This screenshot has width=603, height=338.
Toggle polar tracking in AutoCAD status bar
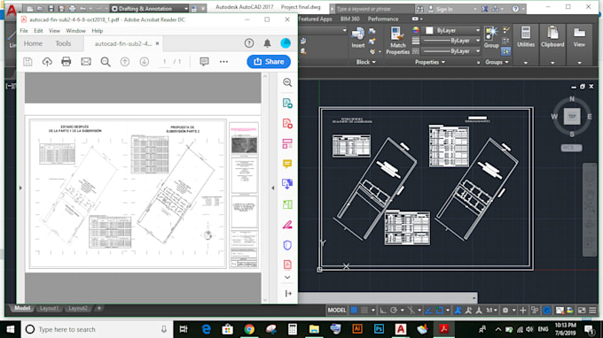(x=394, y=310)
